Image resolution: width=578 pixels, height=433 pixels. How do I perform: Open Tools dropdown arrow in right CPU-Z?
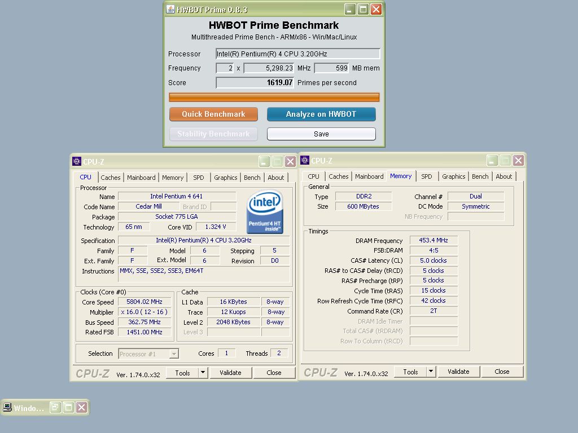tap(431, 372)
